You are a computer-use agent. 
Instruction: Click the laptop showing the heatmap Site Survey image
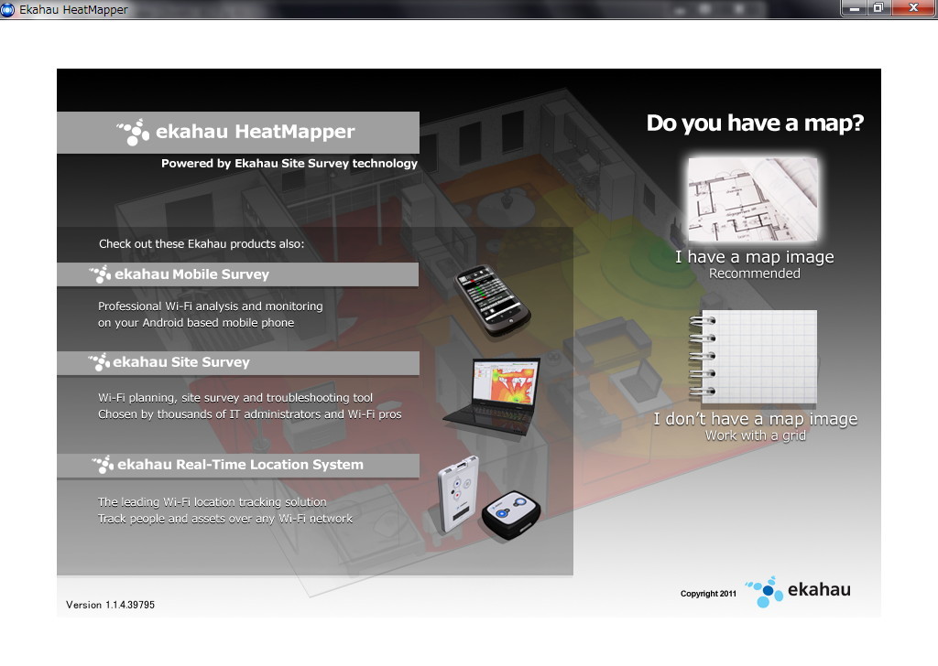pos(492,396)
